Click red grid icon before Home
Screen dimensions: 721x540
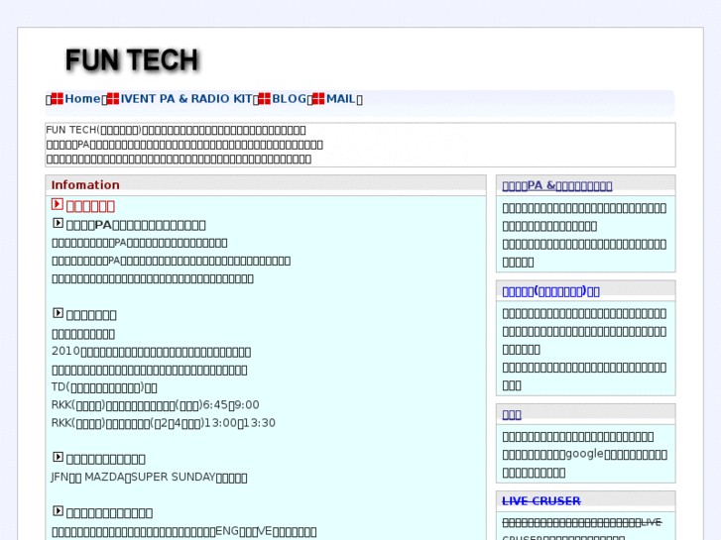(x=57, y=99)
